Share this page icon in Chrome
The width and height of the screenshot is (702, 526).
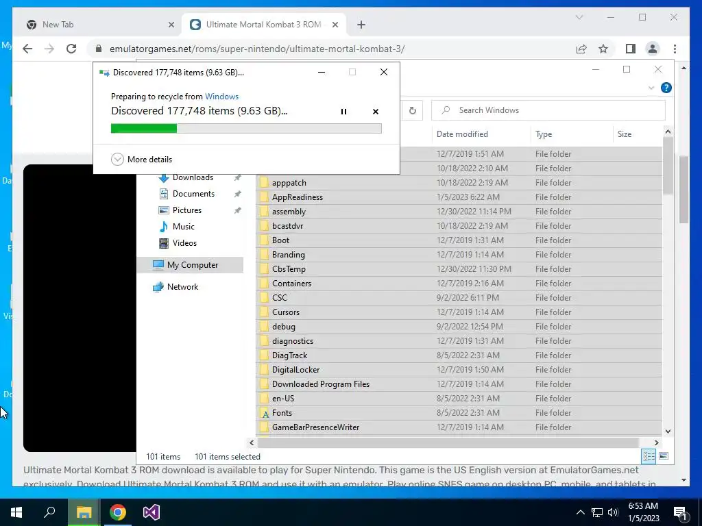581,49
